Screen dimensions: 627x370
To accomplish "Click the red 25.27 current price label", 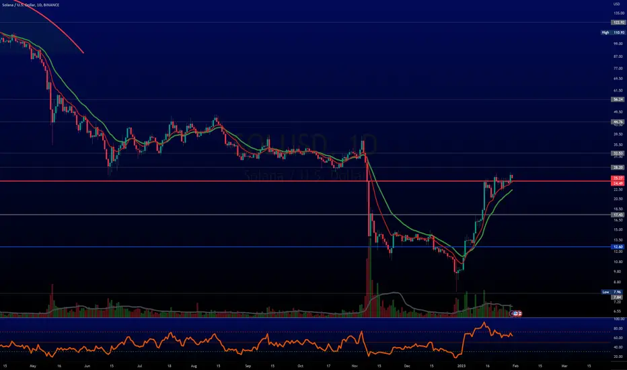I will pyautogui.click(x=618, y=178).
